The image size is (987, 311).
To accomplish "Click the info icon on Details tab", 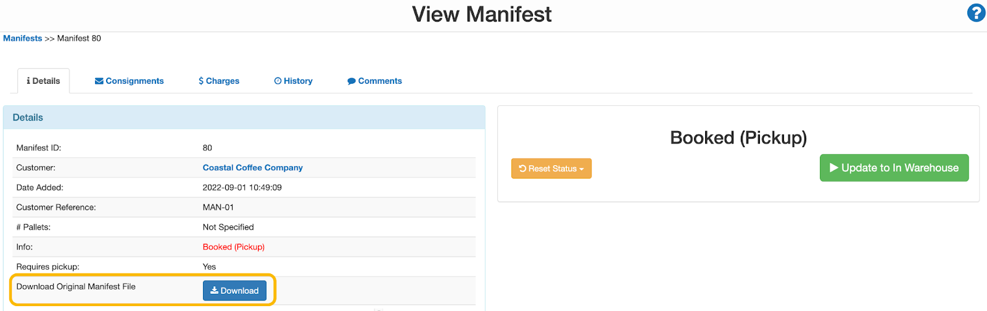I will pos(28,81).
